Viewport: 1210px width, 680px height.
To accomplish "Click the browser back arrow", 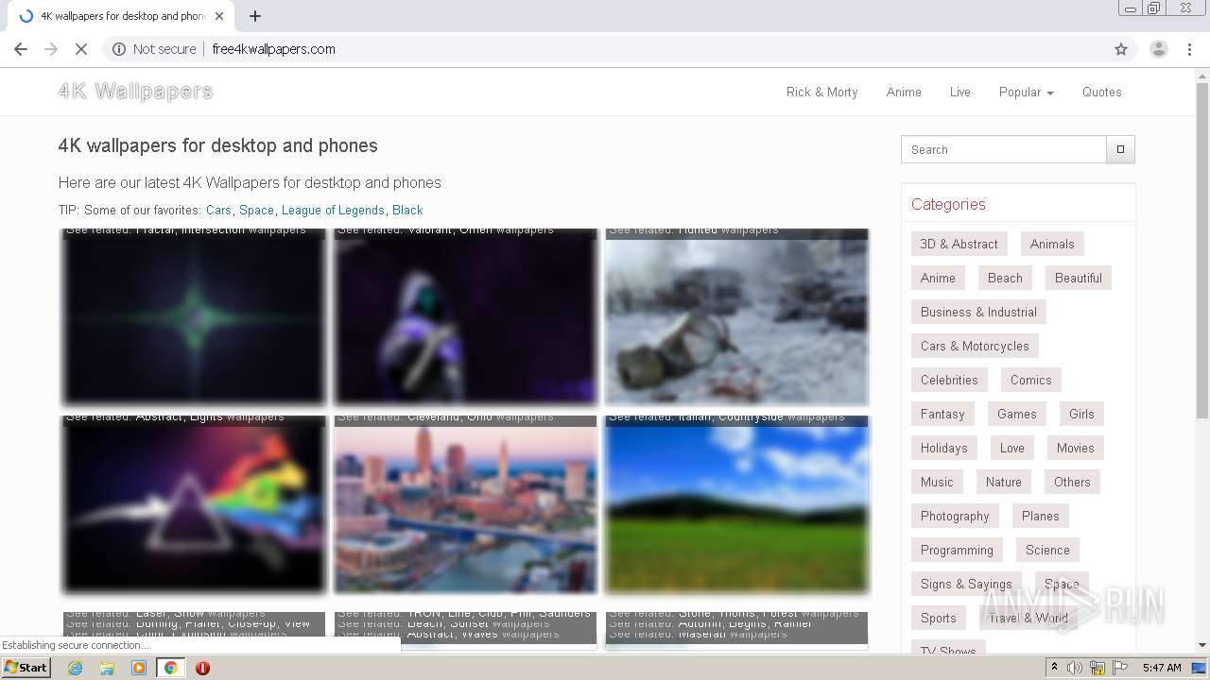I will [21, 49].
